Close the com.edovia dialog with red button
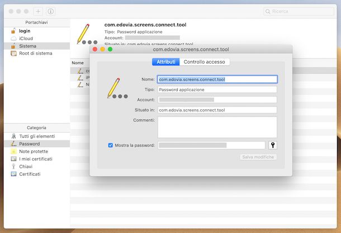 95,49
